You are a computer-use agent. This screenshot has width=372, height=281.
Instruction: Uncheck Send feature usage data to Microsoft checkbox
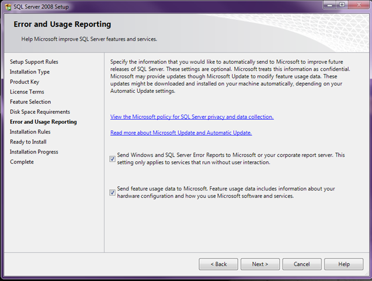point(113,192)
